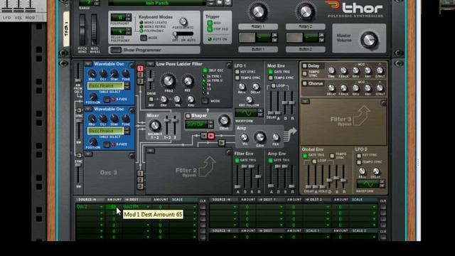Click the Amp Gain knob
Viewport: 455px width, 256px height.
[260, 137]
